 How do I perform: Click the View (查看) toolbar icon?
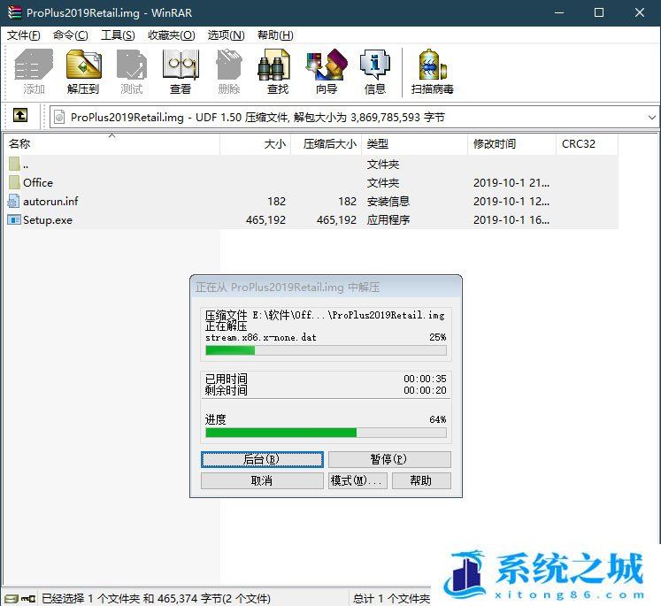[181, 72]
